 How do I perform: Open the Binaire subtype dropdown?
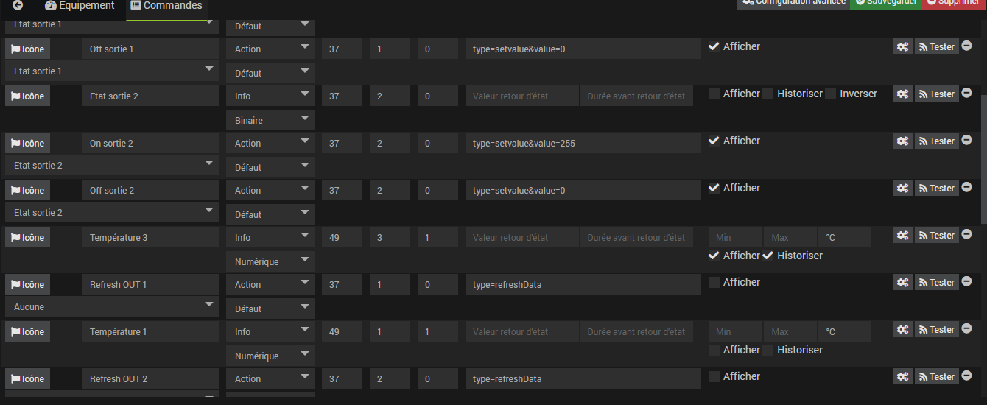270,120
